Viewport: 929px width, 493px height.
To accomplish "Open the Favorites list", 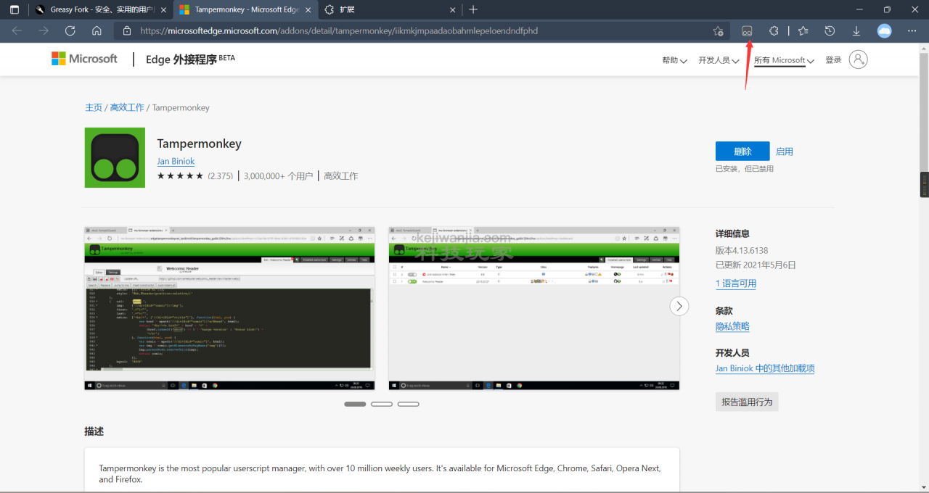I will [803, 31].
